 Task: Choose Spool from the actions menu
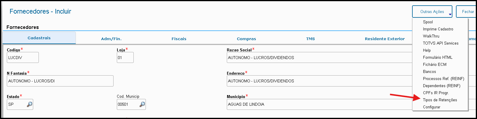[428, 22]
